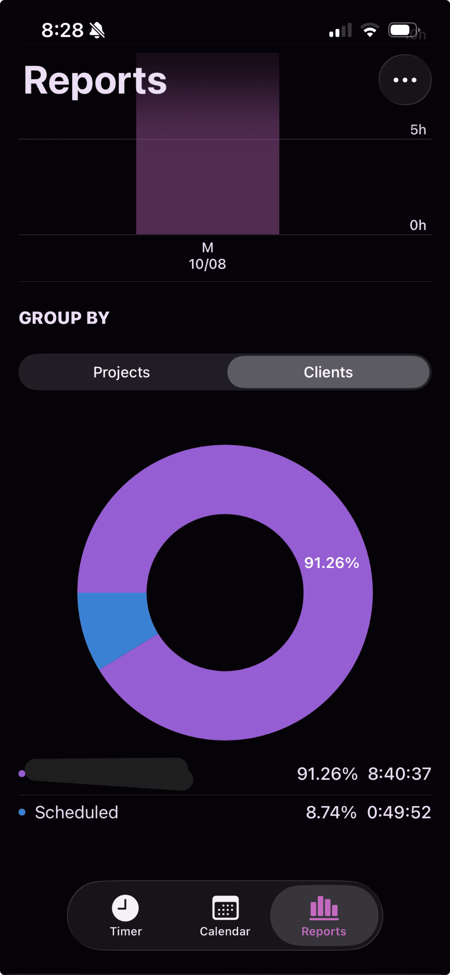Viewport: 450px width, 975px height.
Task: Tap the Wi-Fi status icon
Action: (370, 30)
